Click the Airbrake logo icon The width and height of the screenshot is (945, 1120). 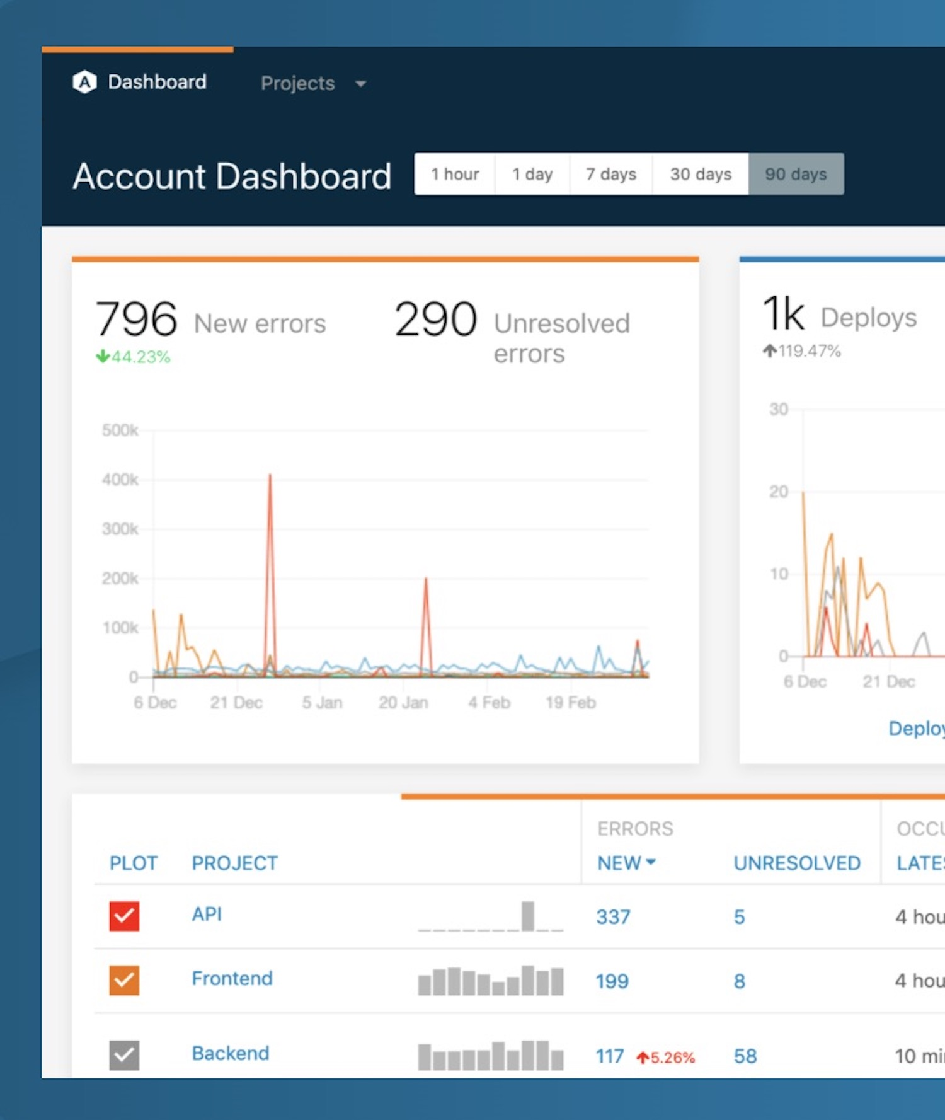(84, 82)
